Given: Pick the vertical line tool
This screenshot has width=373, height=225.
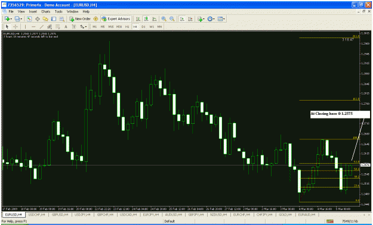Looking at the screenshot, I should [25, 27].
